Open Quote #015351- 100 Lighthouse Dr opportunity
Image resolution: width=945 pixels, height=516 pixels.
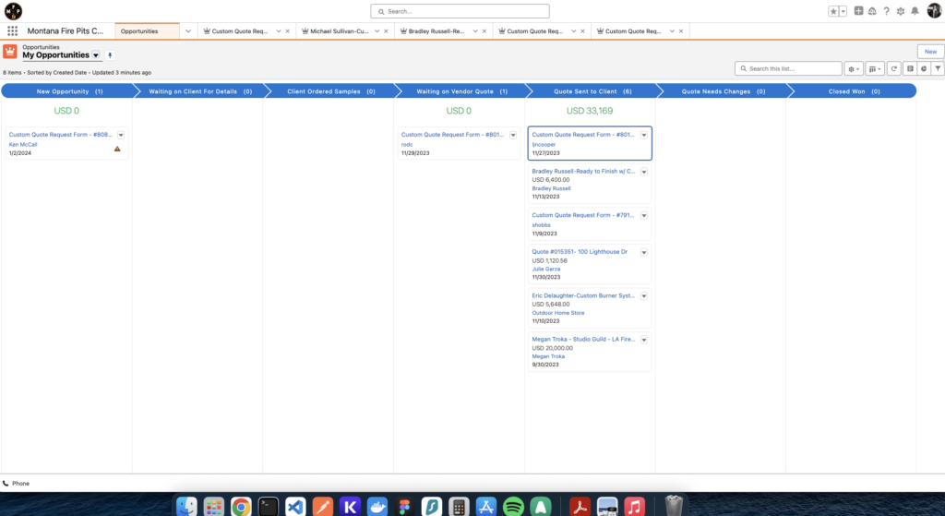click(580, 252)
